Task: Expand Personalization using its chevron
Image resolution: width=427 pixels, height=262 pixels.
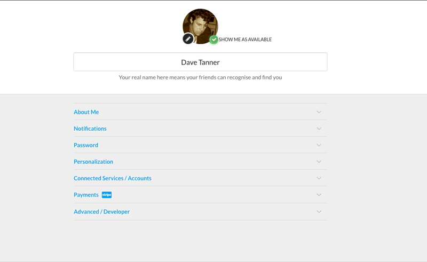Action: pyautogui.click(x=319, y=162)
